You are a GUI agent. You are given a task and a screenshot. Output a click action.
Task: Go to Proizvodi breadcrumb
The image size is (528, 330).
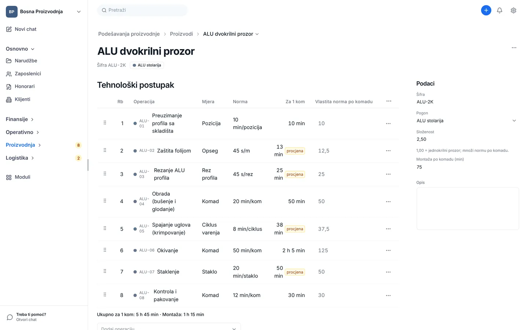[181, 34]
